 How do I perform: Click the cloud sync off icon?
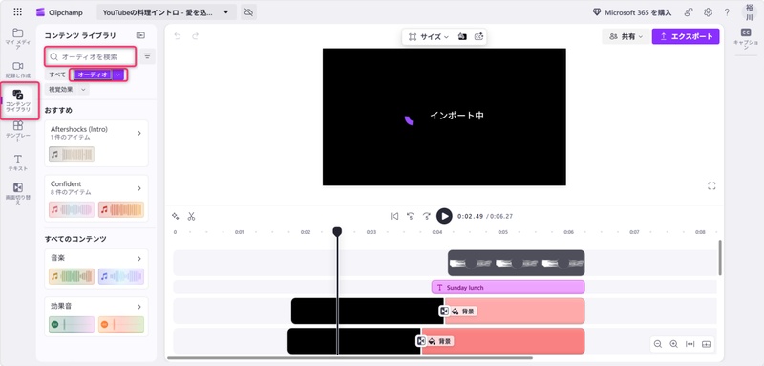(x=248, y=12)
